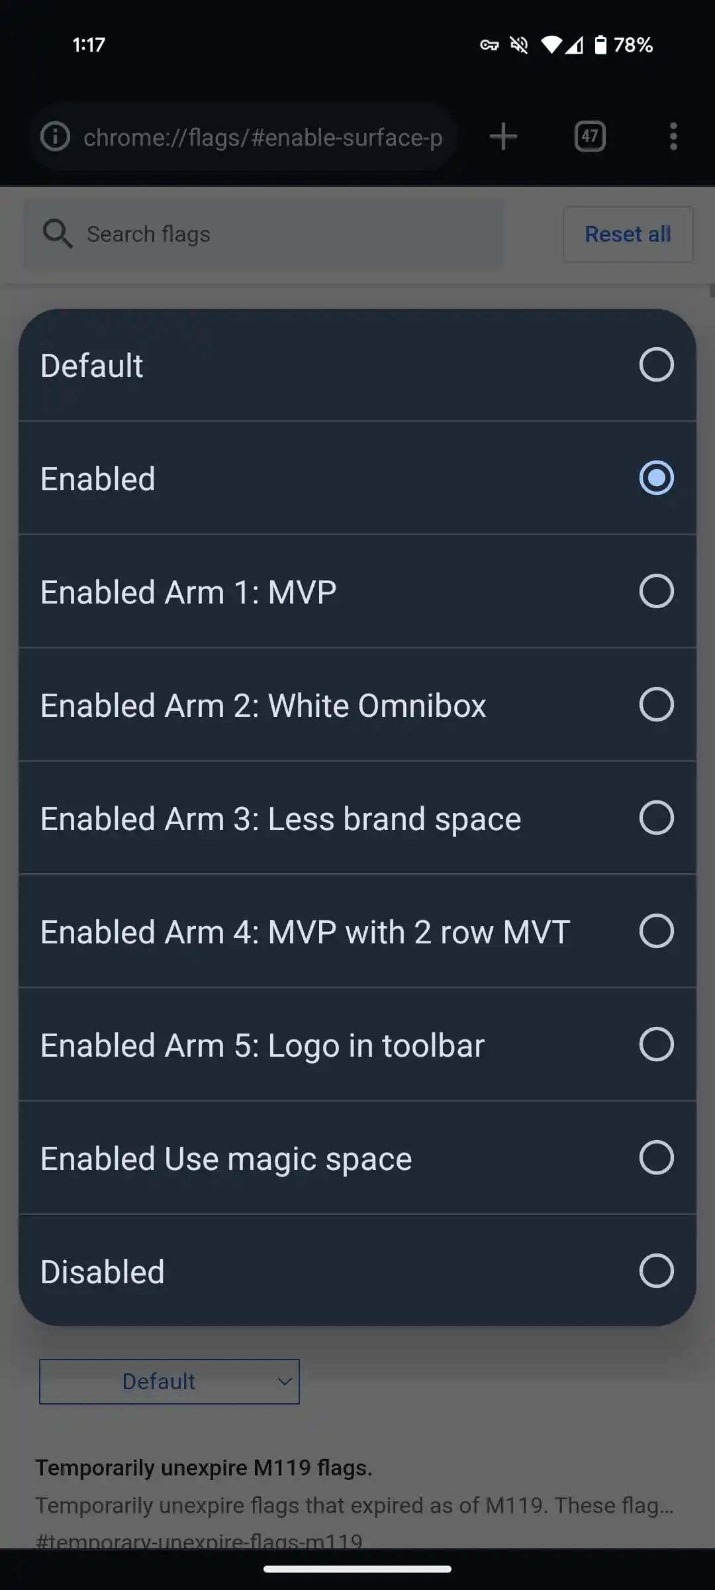The height and width of the screenshot is (1590, 715).
Task: Pick Enabled Arm 5: Logo in toolbar
Action: 656,1044
